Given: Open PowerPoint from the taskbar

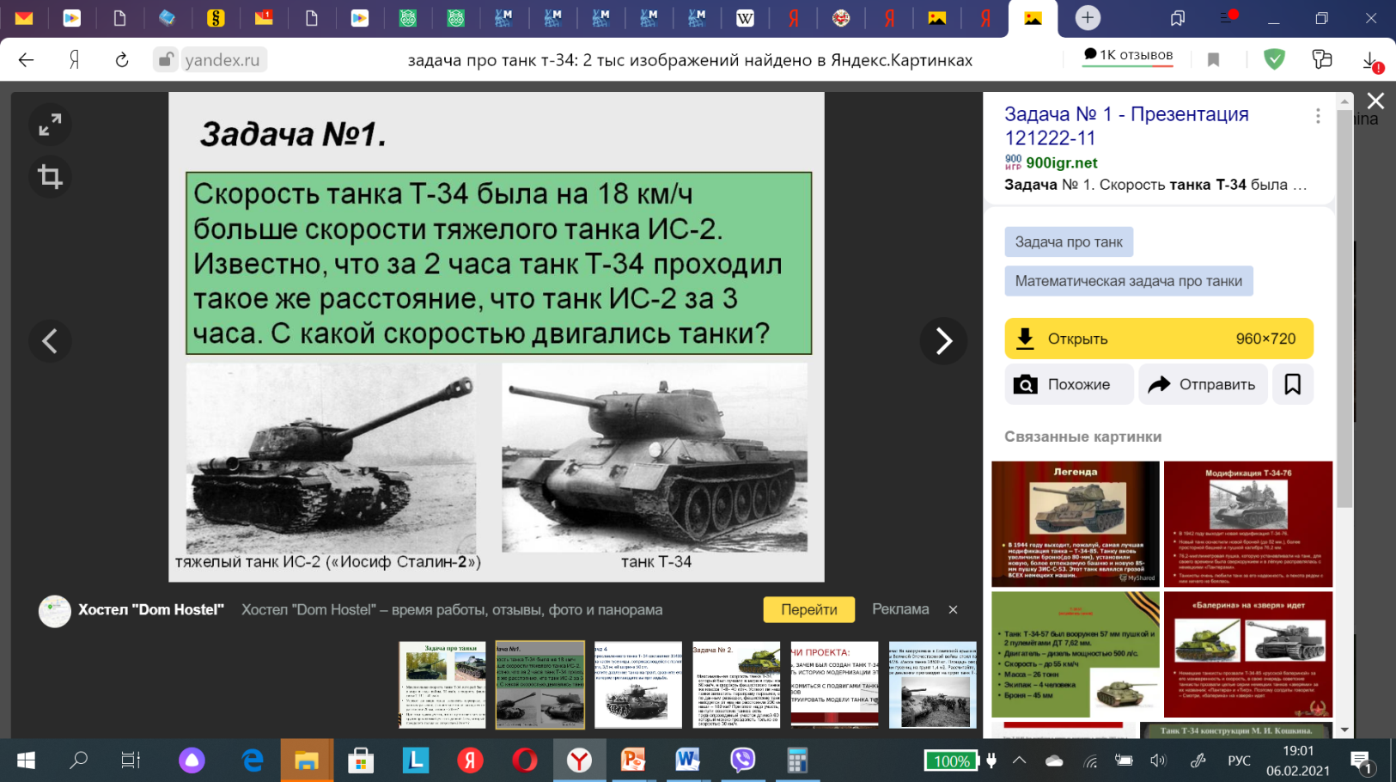Looking at the screenshot, I should pyautogui.click(x=633, y=761).
